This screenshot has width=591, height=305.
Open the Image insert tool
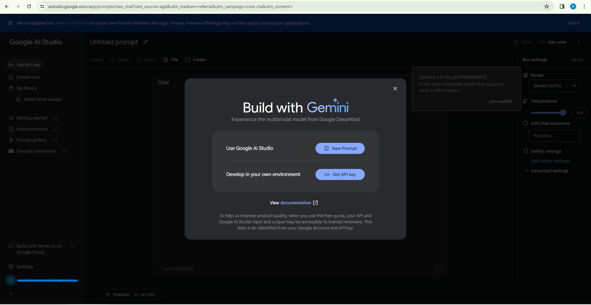119,60
